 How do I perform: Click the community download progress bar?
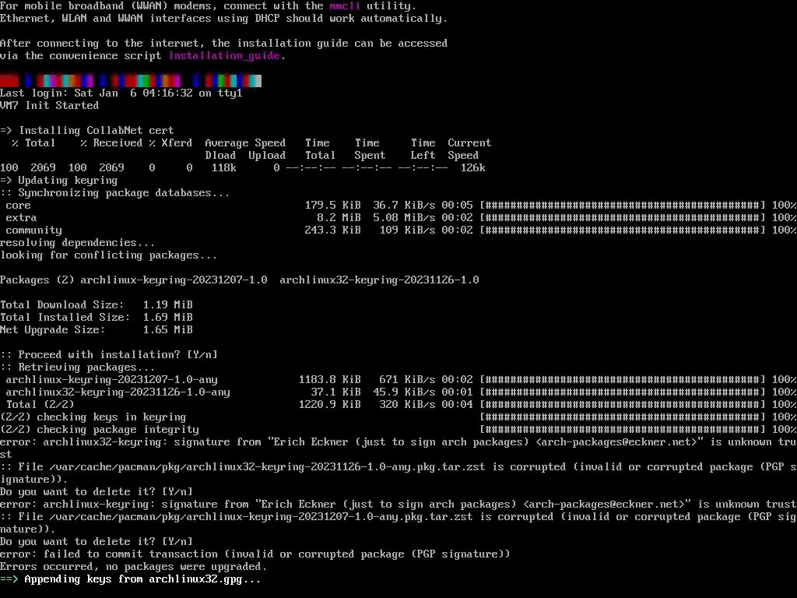pyautogui.click(x=623, y=230)
